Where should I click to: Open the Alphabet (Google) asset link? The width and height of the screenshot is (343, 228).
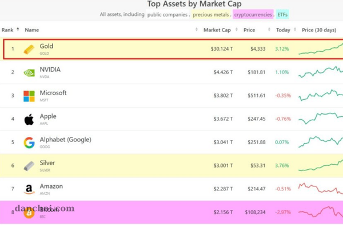click(x=65, y=140)
